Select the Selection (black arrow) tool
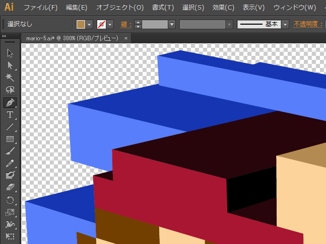326x244 pixels. point(10,53)
